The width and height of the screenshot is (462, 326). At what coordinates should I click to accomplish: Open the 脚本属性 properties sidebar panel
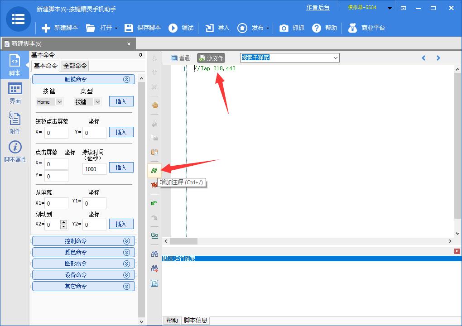(15, 152)
